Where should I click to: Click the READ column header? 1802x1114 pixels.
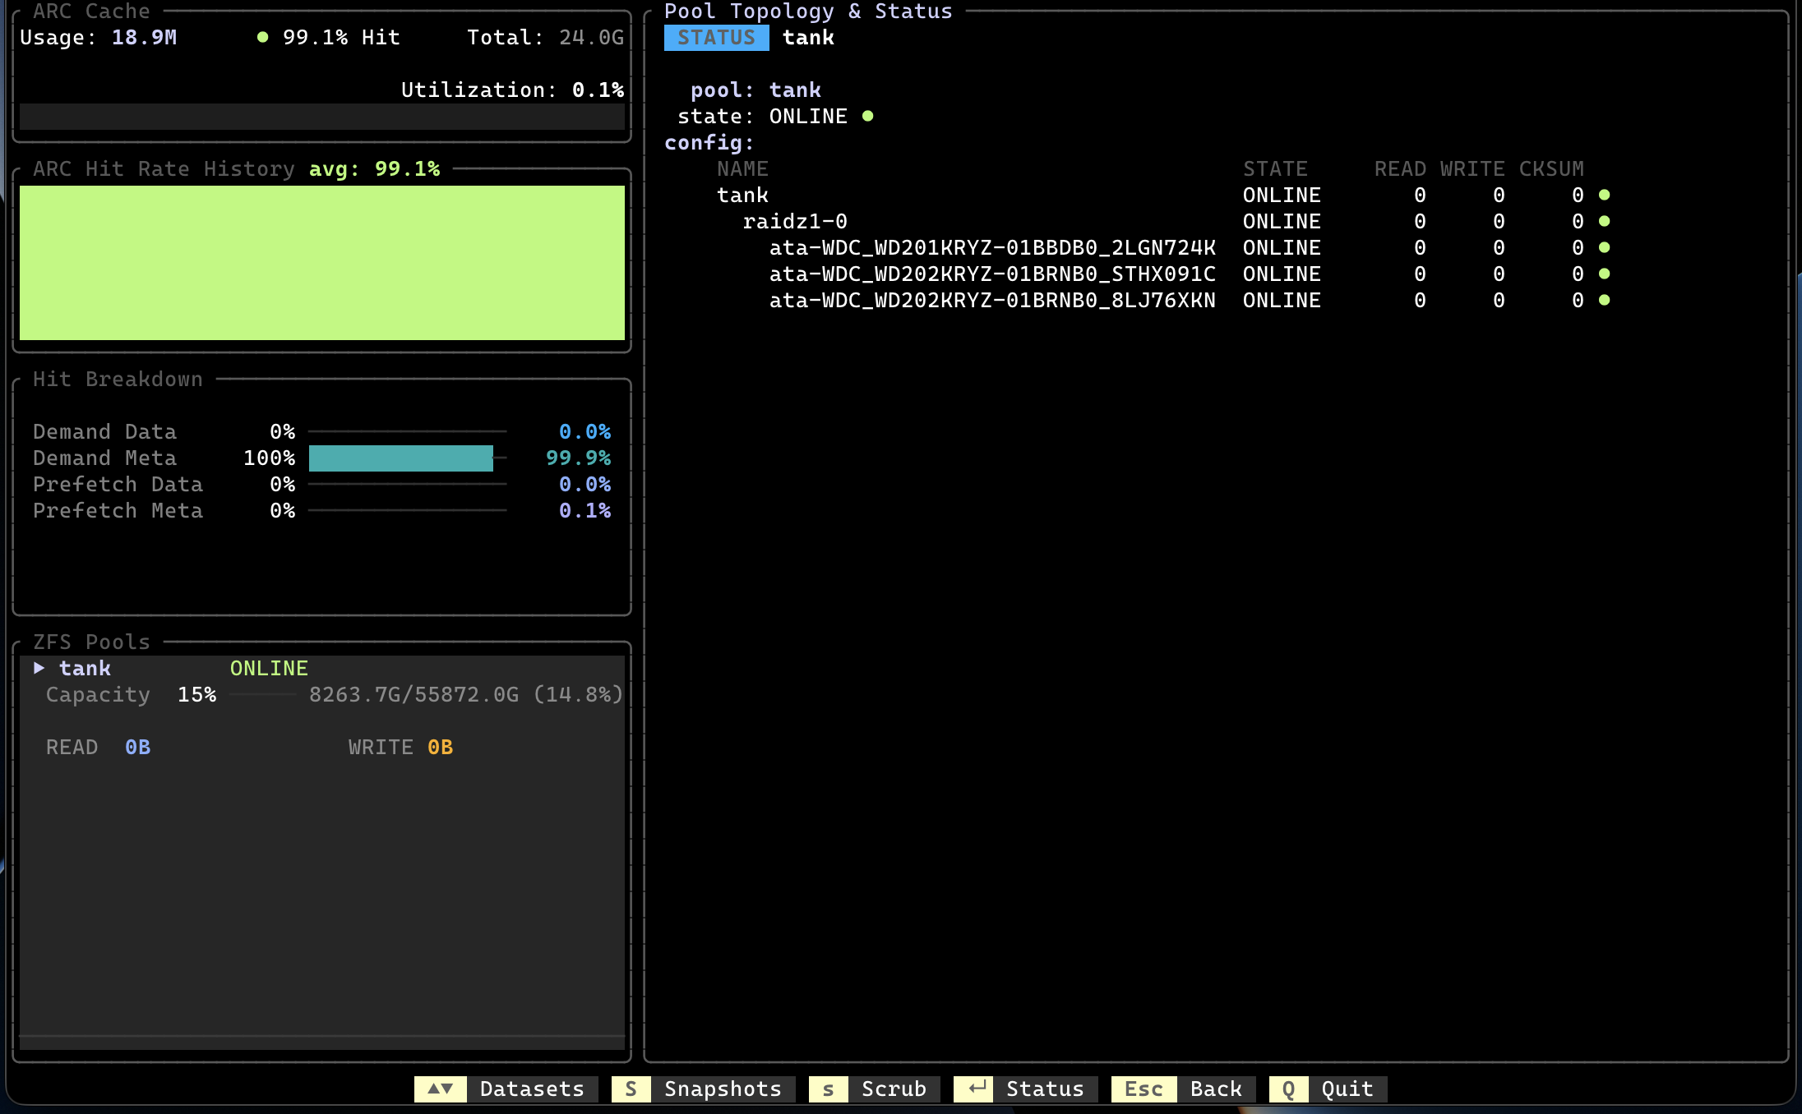(1400, 168)
